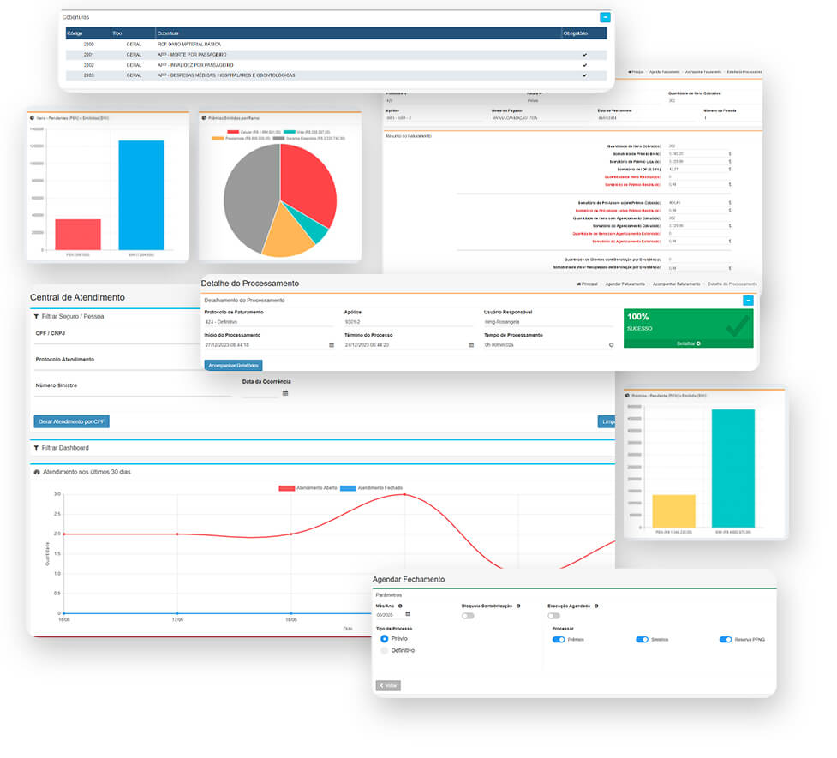Collapse the Detalhamento do Processamento panel

(x=748, y=301)
